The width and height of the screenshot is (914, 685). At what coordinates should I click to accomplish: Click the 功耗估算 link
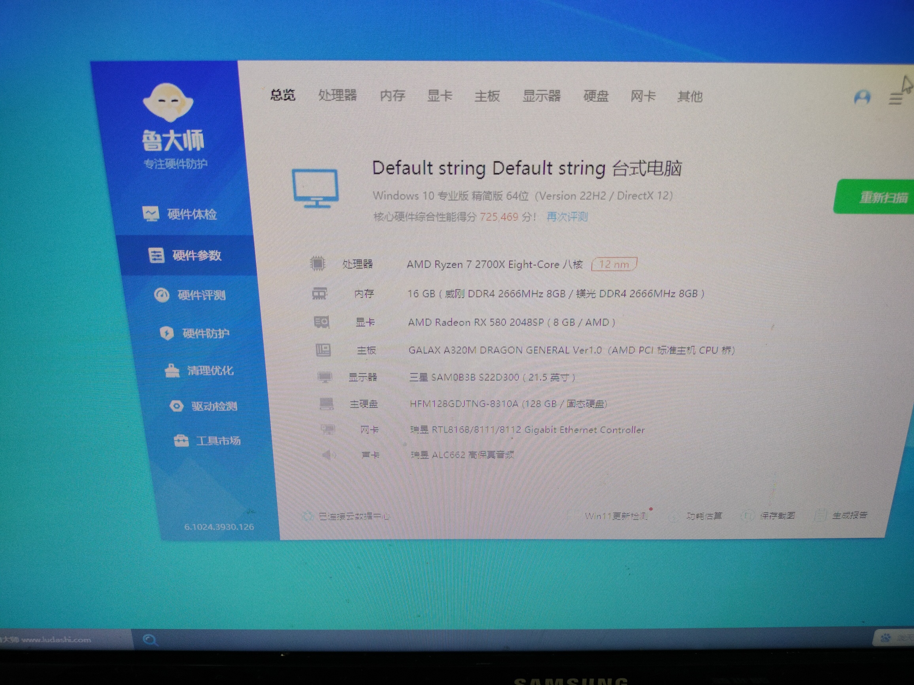click(704, 516)
